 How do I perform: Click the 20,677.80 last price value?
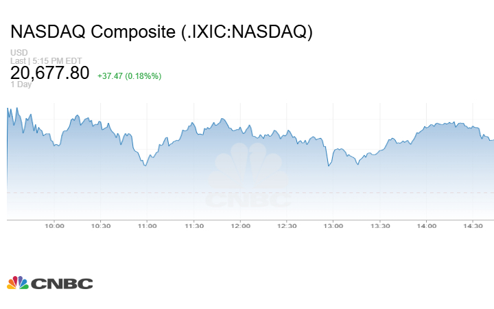[x=50, y=73]
